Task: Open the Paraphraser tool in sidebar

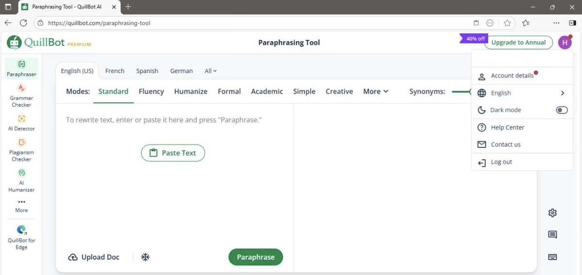Action: tap(21, 69)
